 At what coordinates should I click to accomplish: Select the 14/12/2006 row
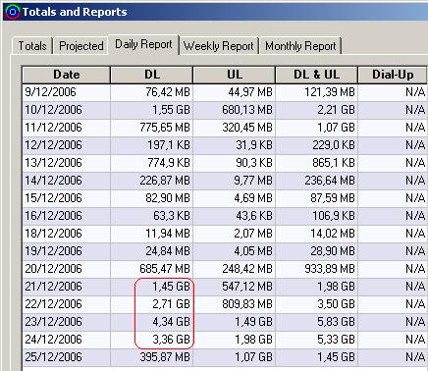coord(225,181)
